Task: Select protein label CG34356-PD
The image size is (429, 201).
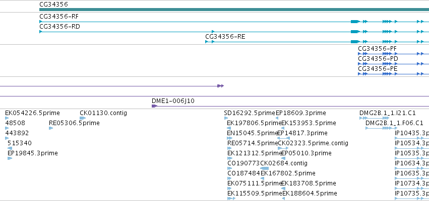Action: click(378, 59)
